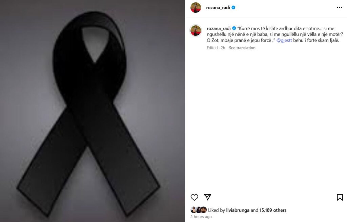Click the '2 hours ago' timestamp
347x222 pixels.
201,217
